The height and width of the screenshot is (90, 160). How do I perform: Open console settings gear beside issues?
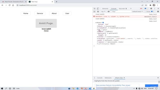158,11
